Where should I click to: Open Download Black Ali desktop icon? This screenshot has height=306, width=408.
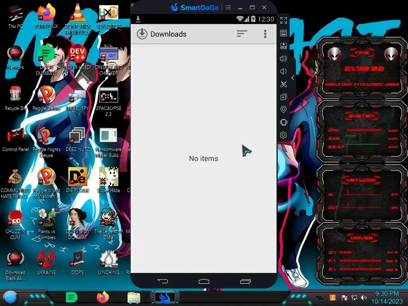pyautogui.click(x=16, y=259)
